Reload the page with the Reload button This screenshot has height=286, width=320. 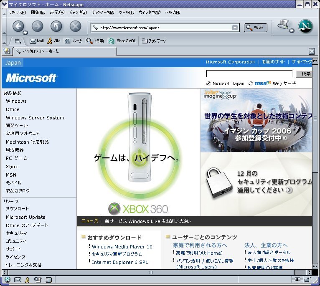(56, 26)
